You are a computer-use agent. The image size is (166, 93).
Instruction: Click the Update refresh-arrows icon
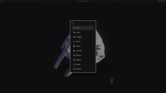74,60
